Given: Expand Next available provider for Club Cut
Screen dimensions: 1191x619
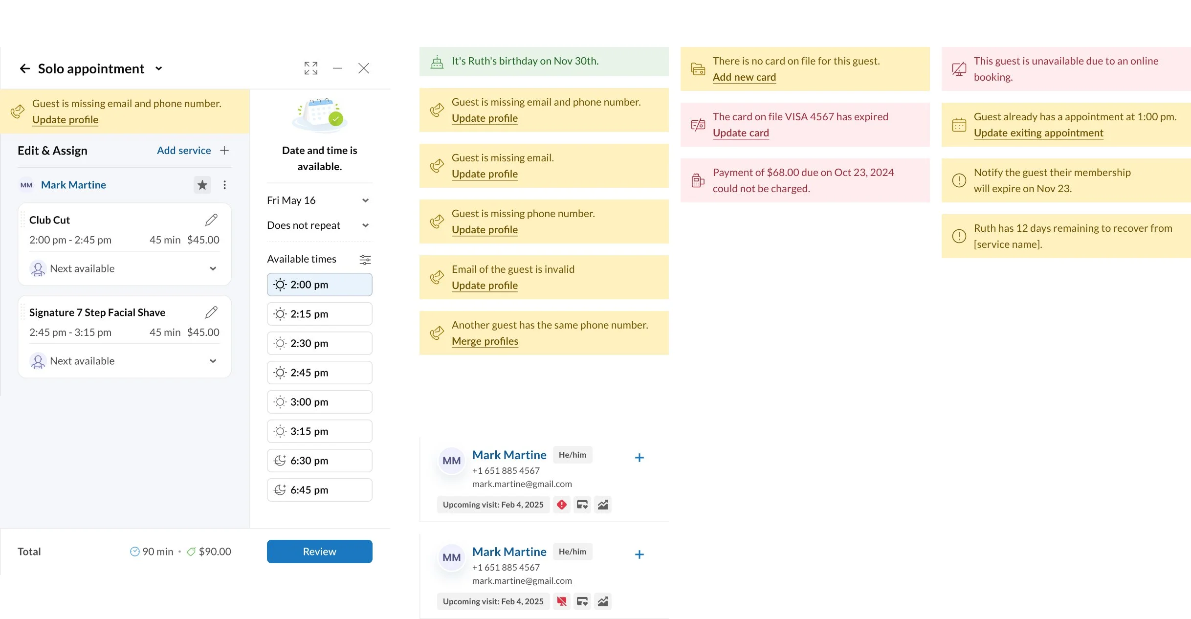Looking at the screenshot, I should click(213, 268).
